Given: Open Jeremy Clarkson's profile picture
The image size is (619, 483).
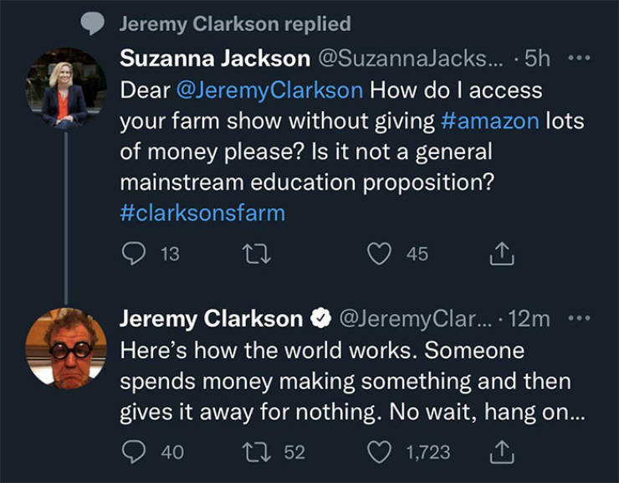Looking at the screenshot, I should pyautogui.click(x=66, y=348).
